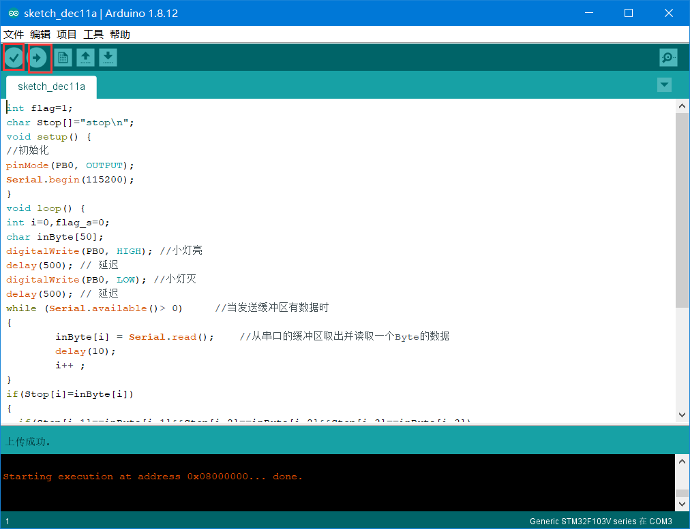Click the comment '//小灯灭'

tap(175, 279)
